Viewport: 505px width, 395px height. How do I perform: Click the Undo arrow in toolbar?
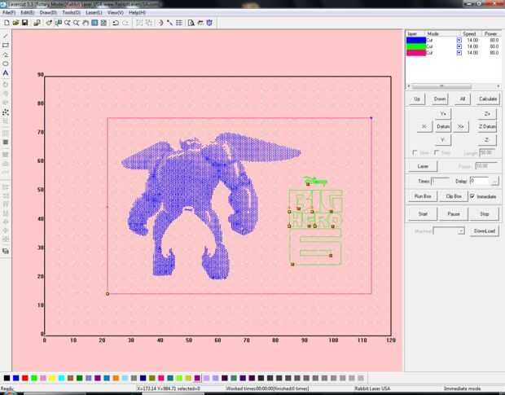pos(116,23)
